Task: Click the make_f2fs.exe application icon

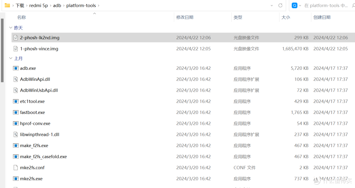Action: click(x=16, y=145)
